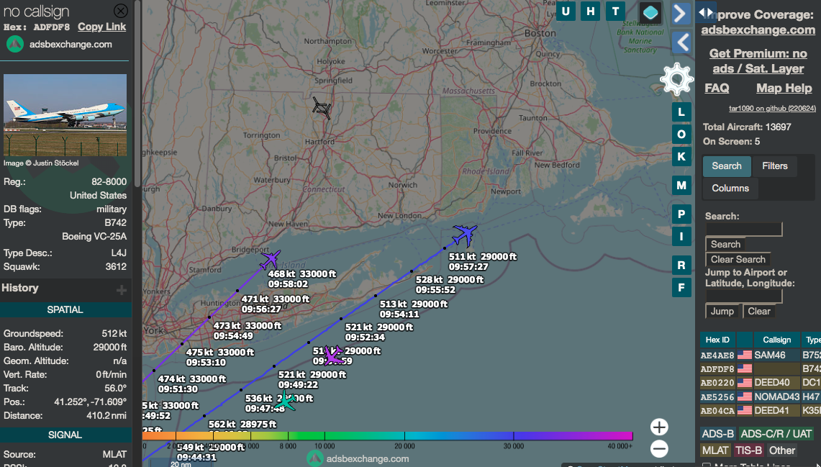Click the US flag in the AE4AE8 row

(744, 355)
